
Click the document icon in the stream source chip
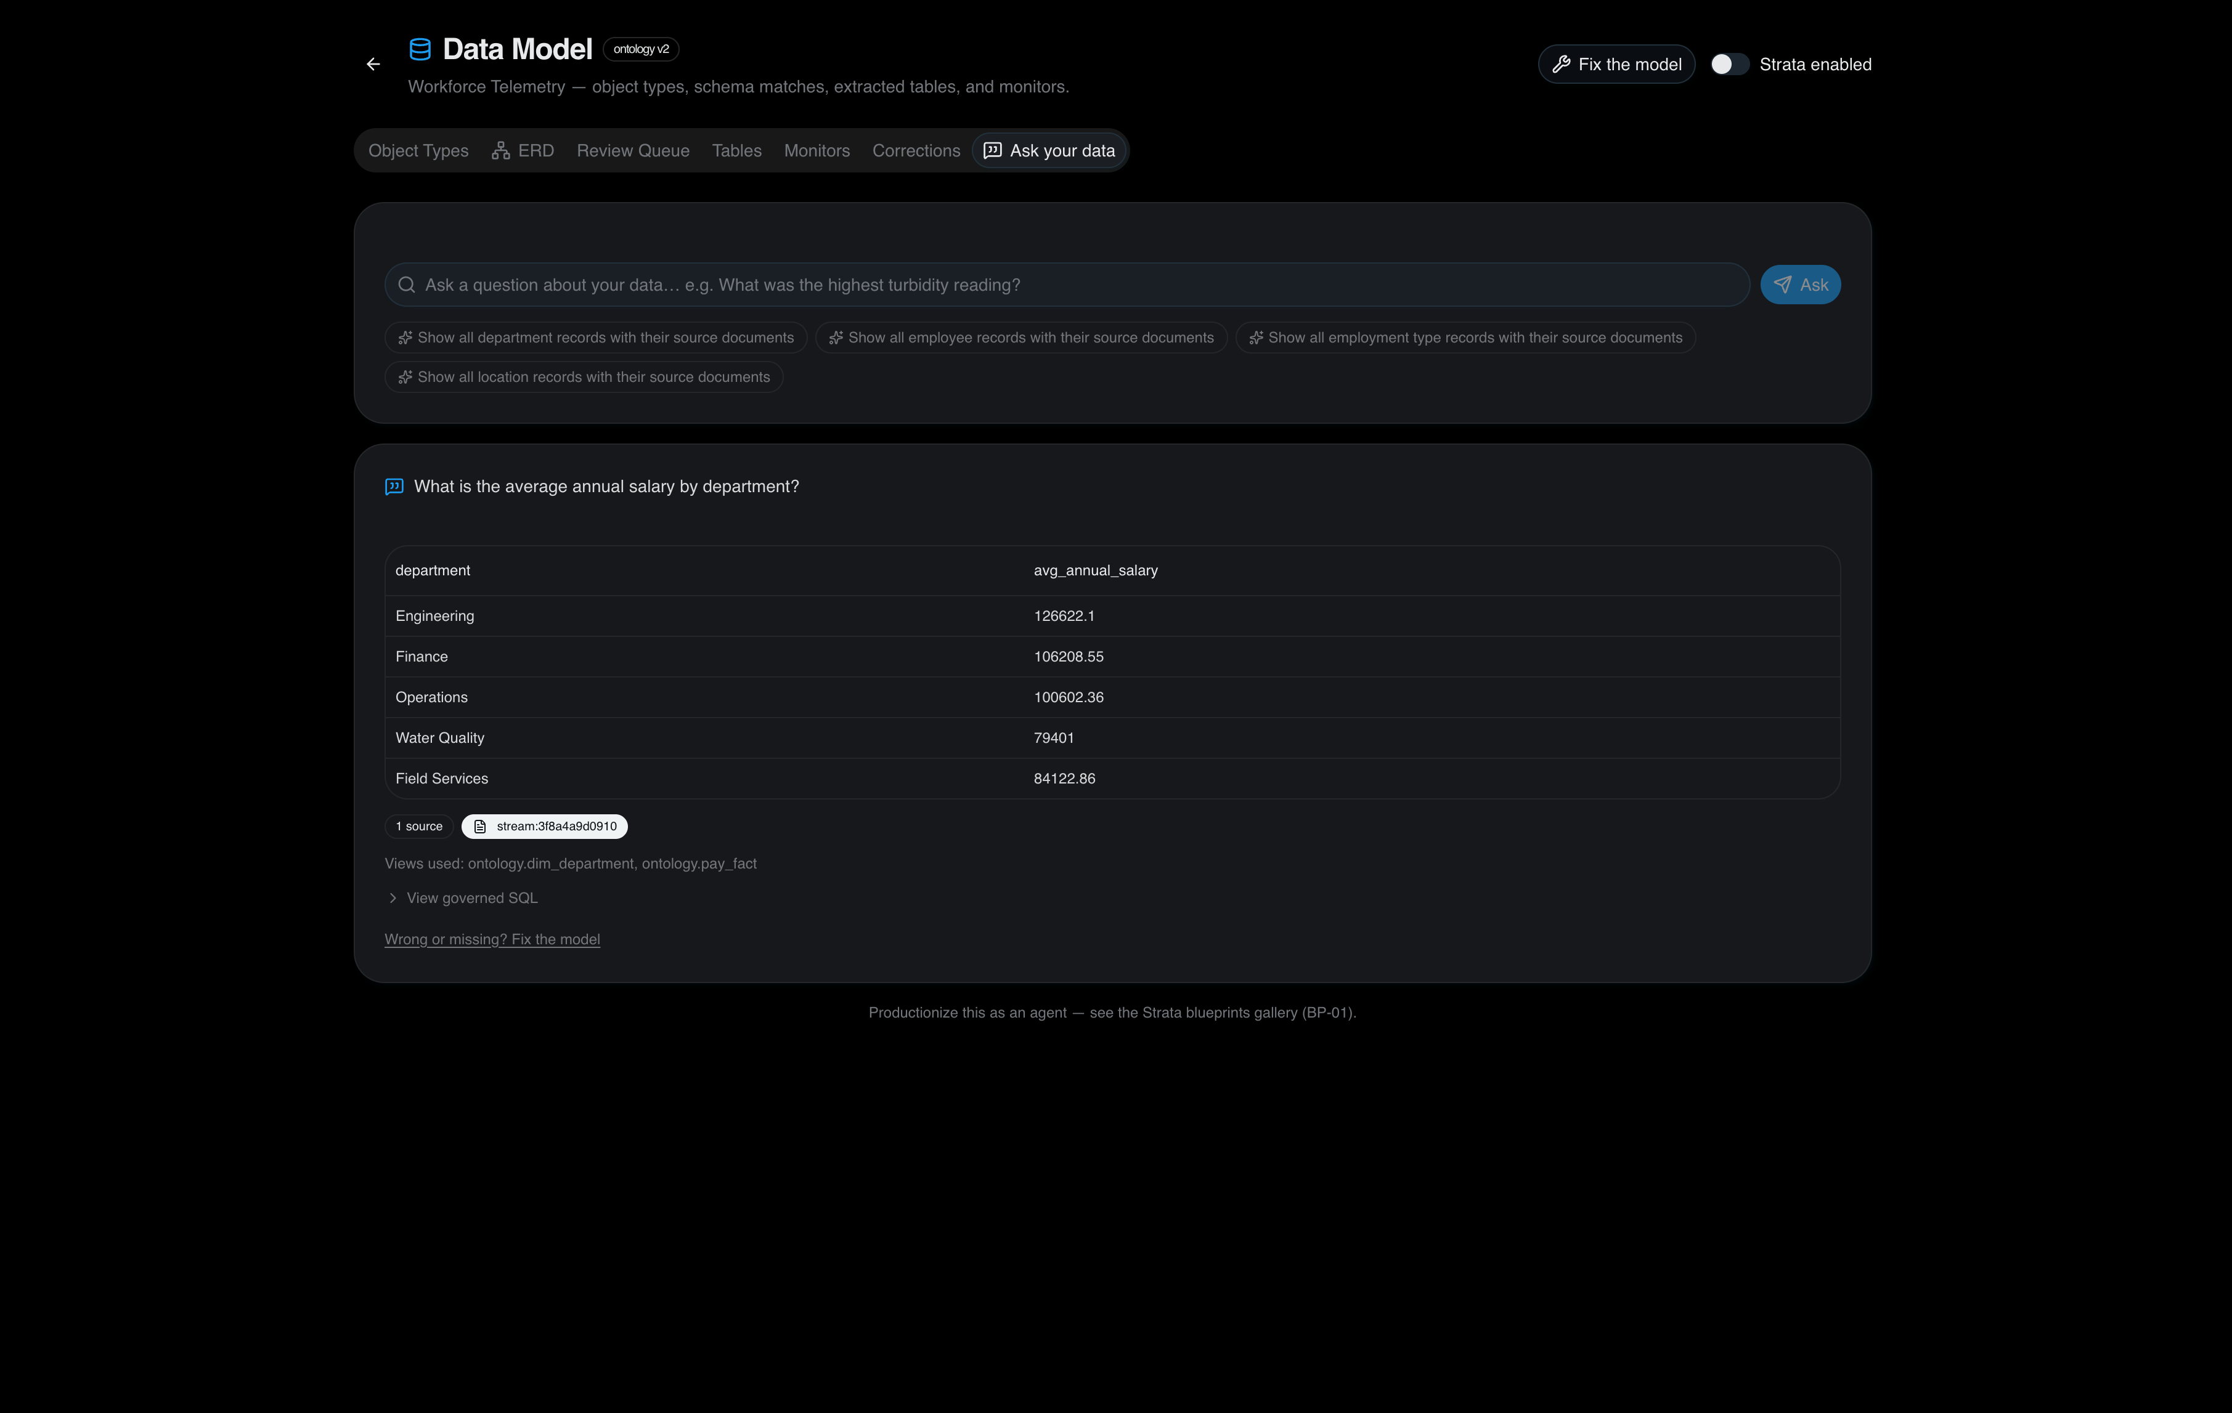(x=480, y=827)
